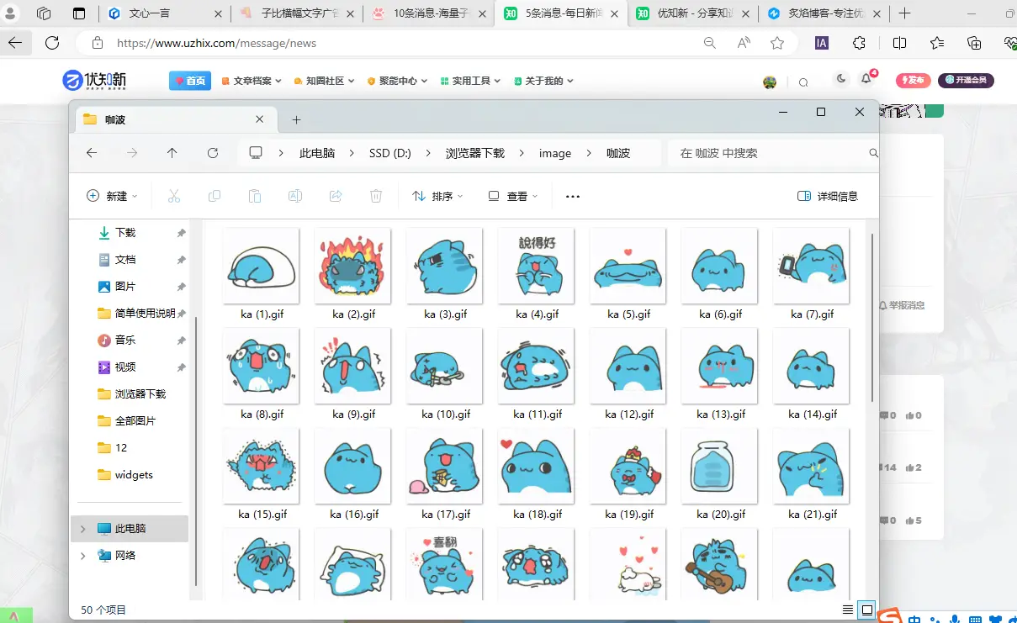Refresh the File Explorer folder view

pos(213,153)
